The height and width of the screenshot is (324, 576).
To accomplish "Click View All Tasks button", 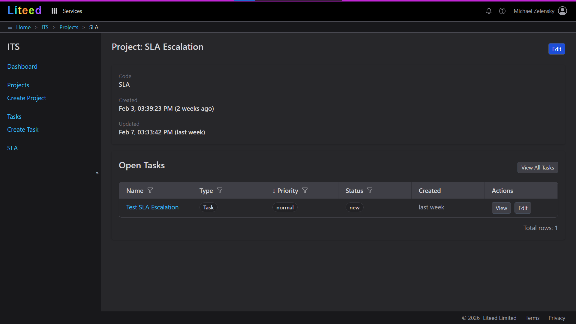I will pos(537,168).
